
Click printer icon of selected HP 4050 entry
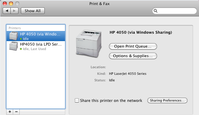(13, 36)
